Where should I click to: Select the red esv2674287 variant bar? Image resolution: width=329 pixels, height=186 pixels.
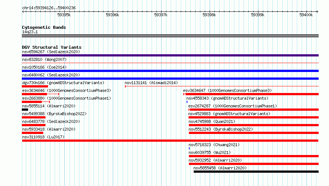pos(254,110)
